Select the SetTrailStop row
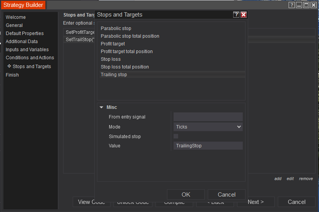The image size is (319, 212). (79, 40)
